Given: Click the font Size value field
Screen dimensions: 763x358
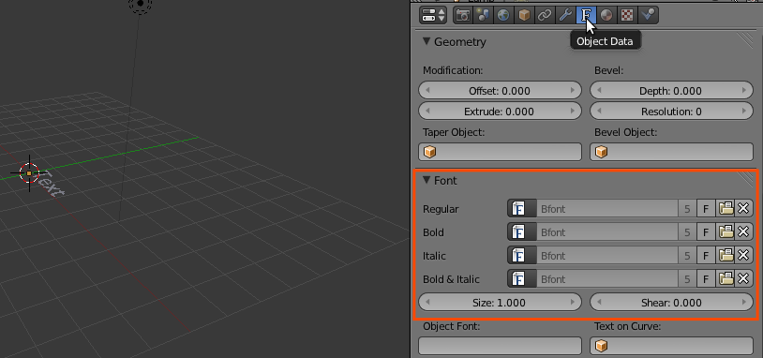Looking at the screenshot, I should 500,302.
